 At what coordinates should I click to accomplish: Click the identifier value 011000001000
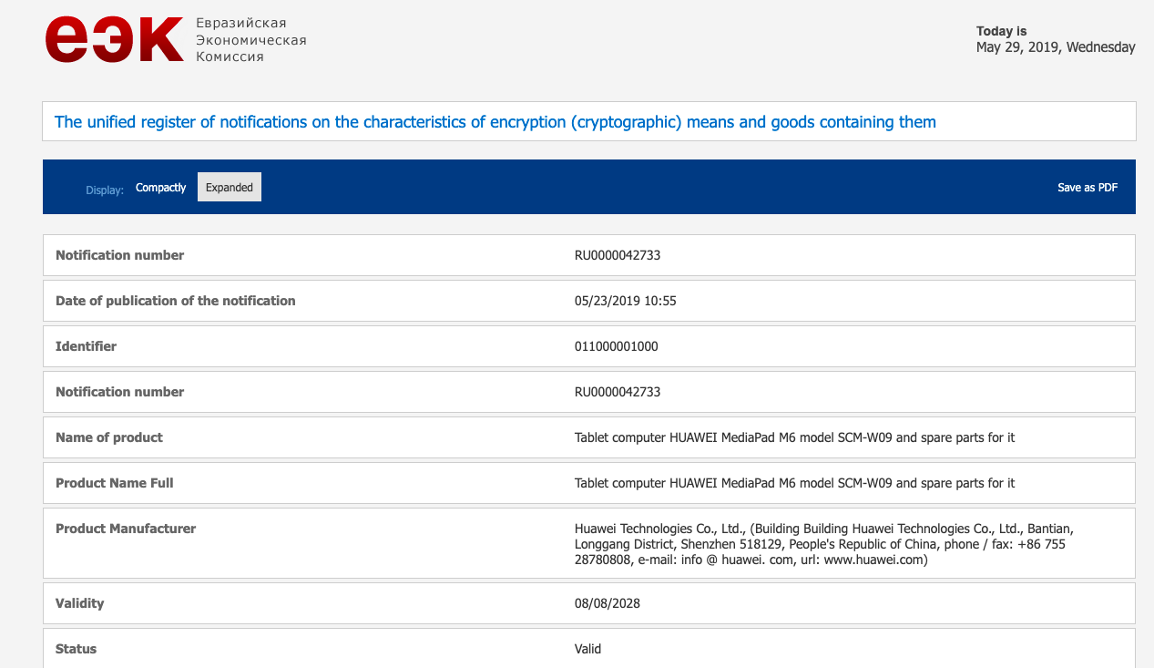pyautogui.click(x=617, y=346)
